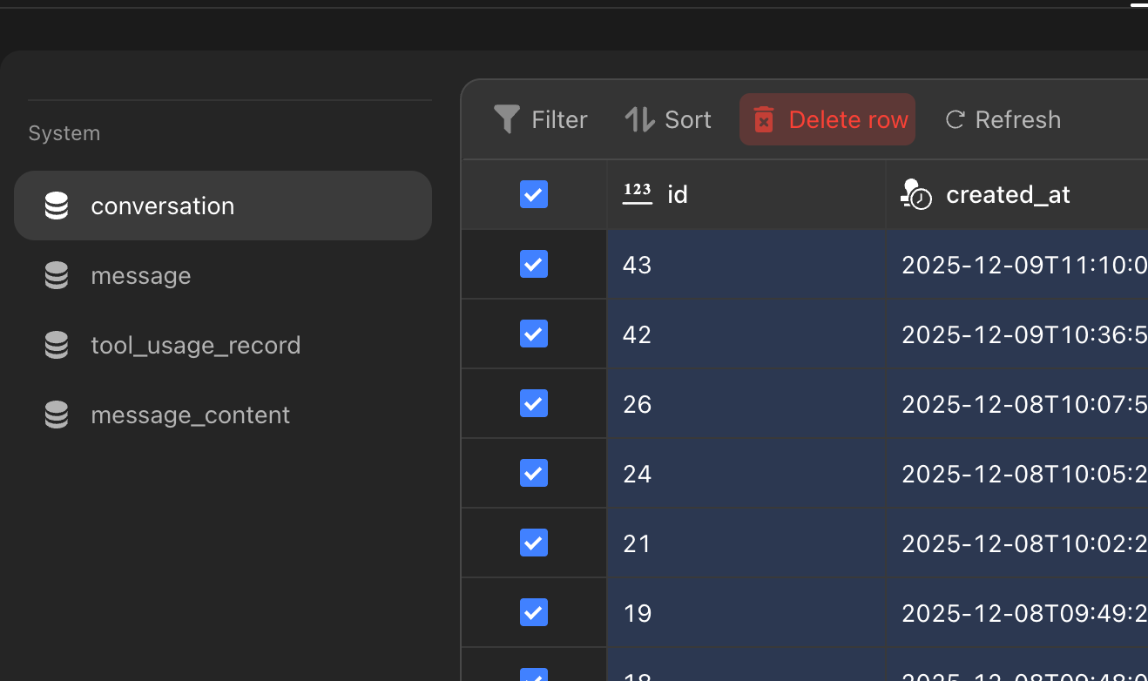
Task: Toggle the checkbox for row 19
Action: (534, 612)
